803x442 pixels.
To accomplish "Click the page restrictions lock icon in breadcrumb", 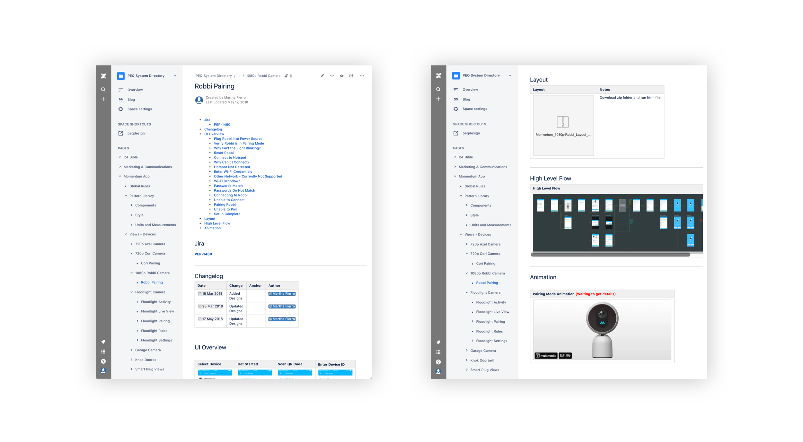I will coord(286,76).
